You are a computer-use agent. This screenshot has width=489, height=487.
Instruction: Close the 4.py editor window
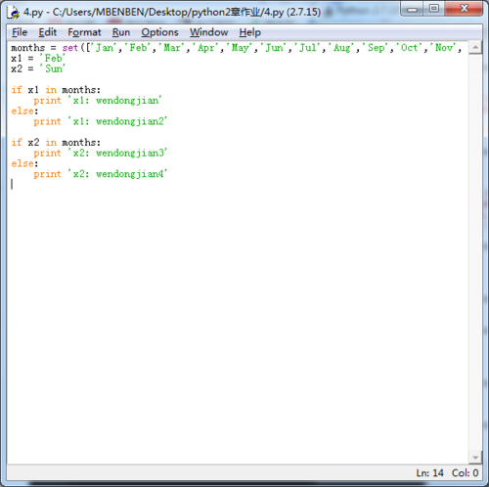464,9
